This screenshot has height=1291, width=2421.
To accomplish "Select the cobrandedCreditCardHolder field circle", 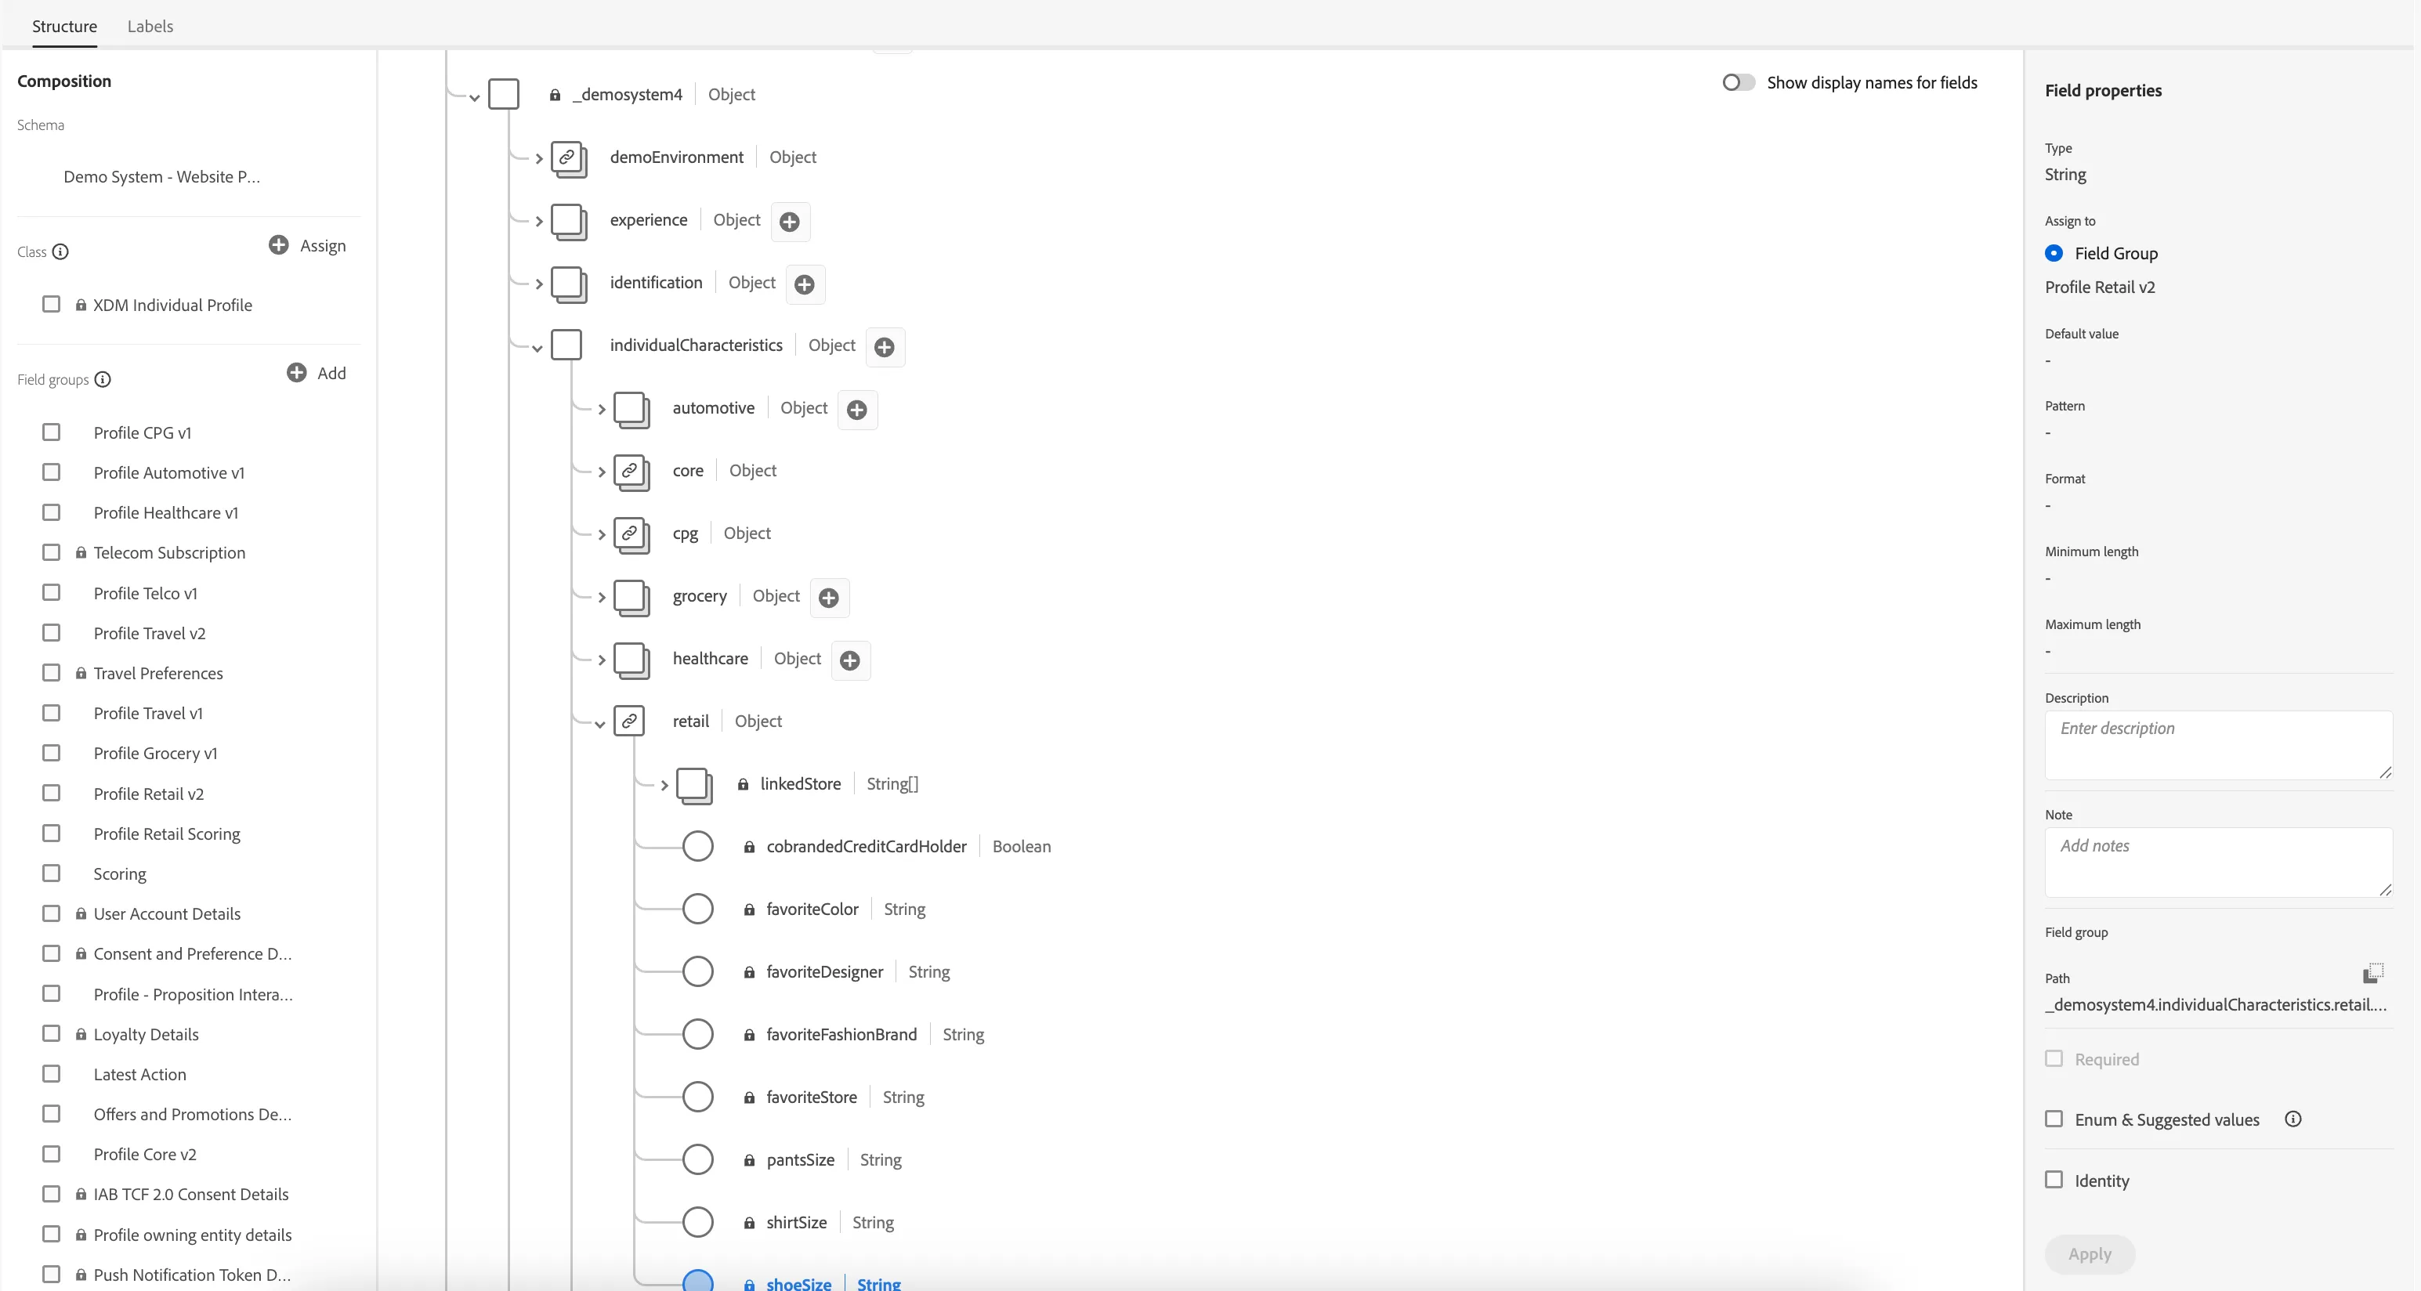I will (x=697, y=847).
